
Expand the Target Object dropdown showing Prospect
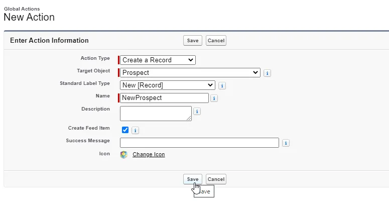[x=190, y=73]
